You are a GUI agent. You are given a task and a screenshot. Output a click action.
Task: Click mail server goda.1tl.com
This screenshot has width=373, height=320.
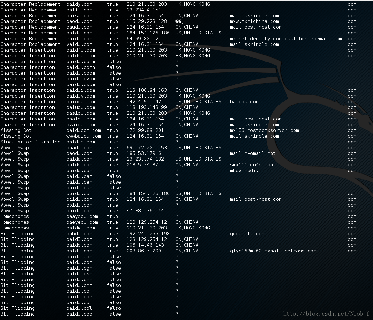[247, 234]
